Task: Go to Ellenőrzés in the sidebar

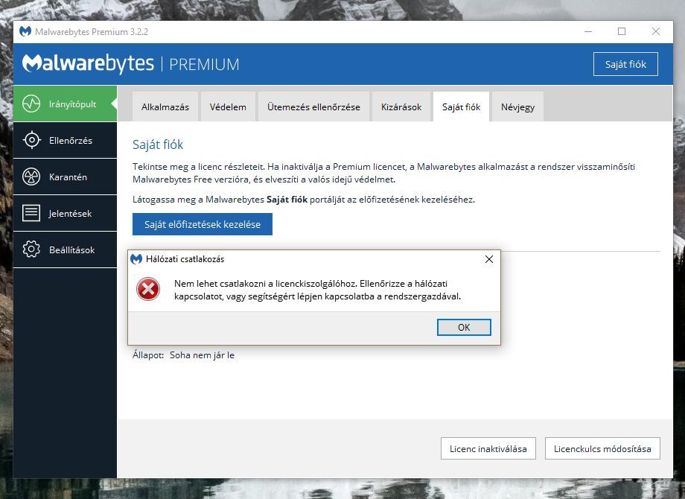Action: [65, 140]
